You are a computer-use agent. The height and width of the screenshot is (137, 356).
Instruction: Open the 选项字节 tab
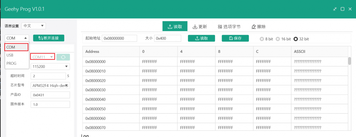(229, 27)
